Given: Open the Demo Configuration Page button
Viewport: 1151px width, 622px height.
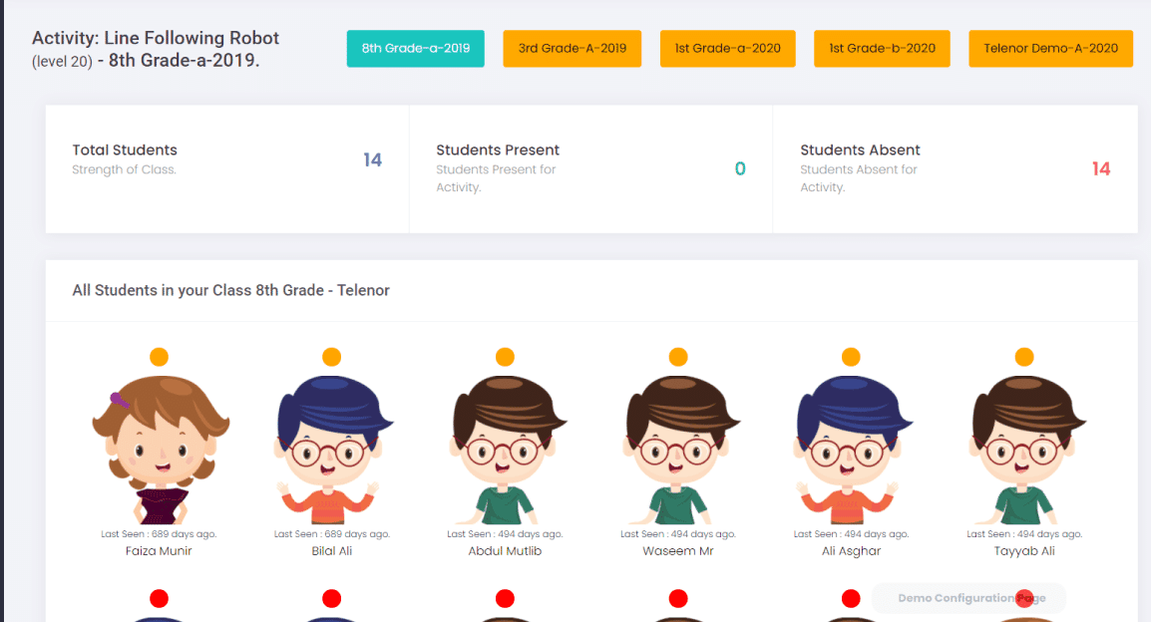Looking at the screenshot, I should click(967, 598).
